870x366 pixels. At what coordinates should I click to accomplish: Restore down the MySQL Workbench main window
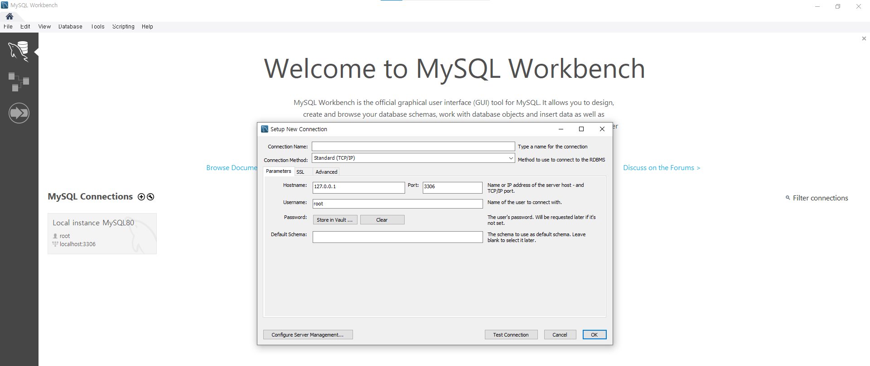pyautogui.click(x=838, y=6)
